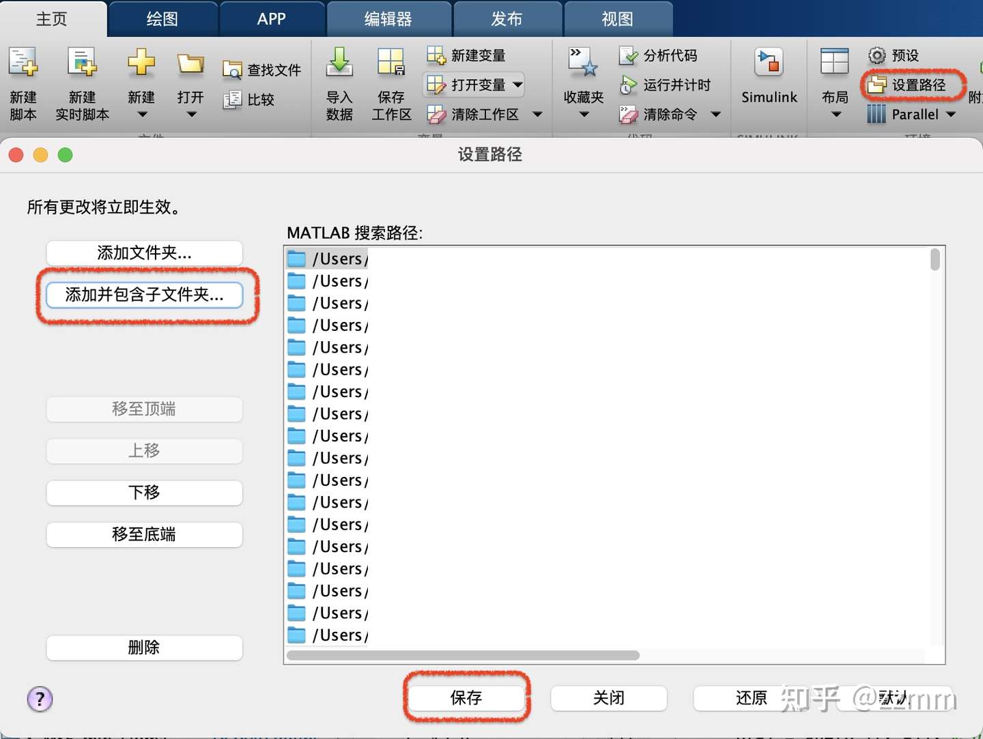
Task: Click the yellow plus New (新建) icon
Action: click(141, 63)
